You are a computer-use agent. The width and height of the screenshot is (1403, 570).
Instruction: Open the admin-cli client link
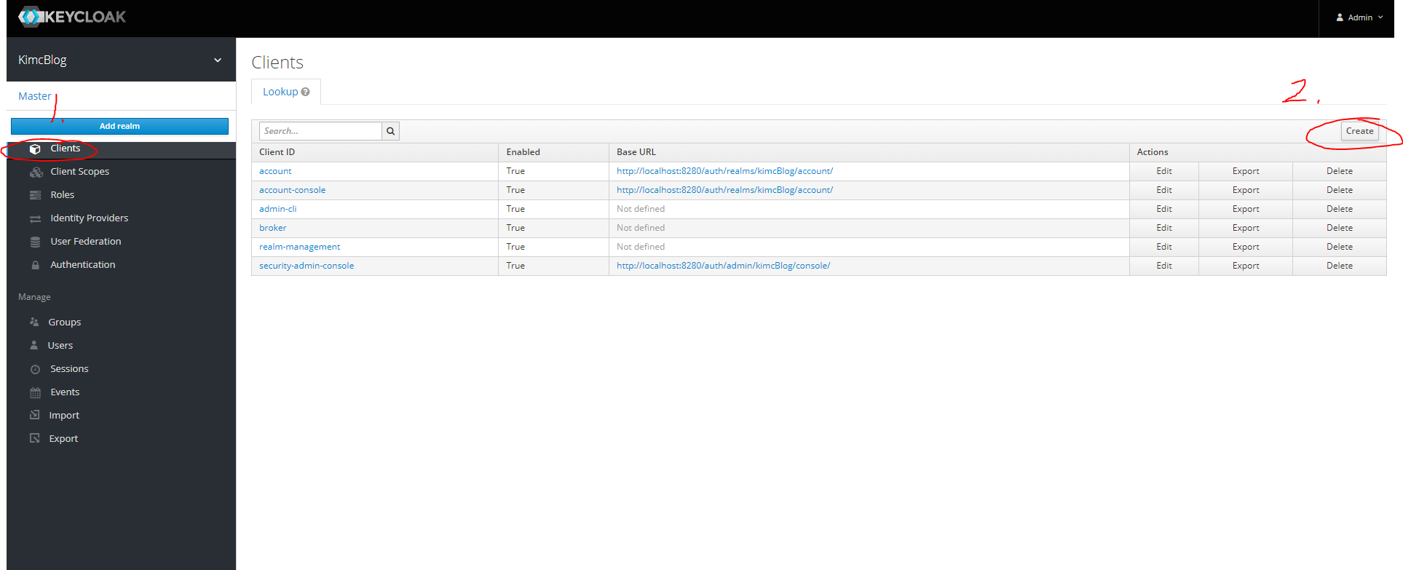278,209
